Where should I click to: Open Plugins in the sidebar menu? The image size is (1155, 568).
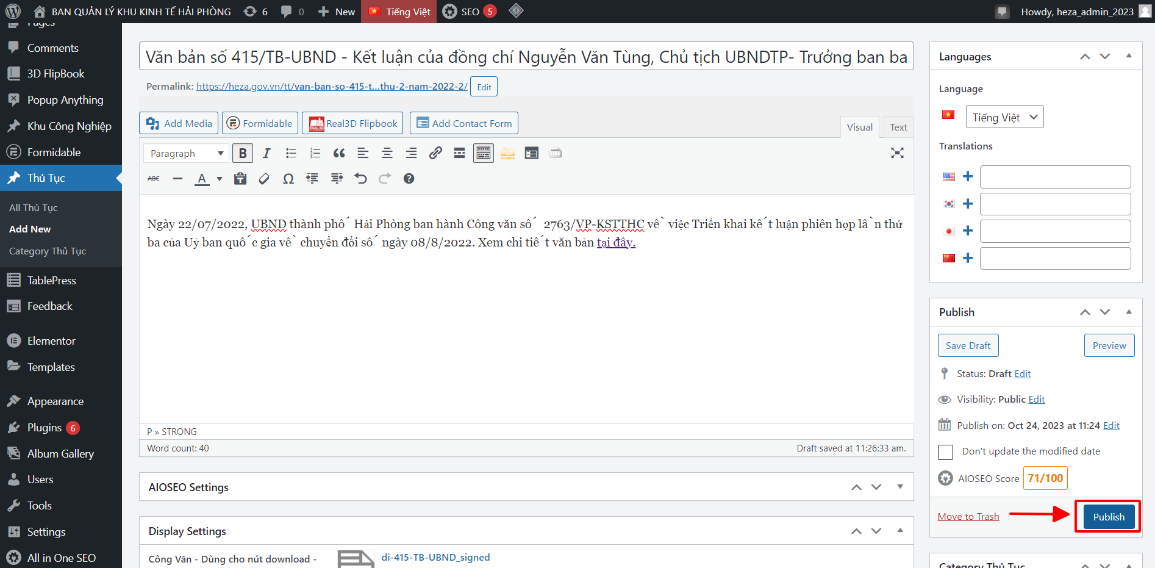pos(45,428)
